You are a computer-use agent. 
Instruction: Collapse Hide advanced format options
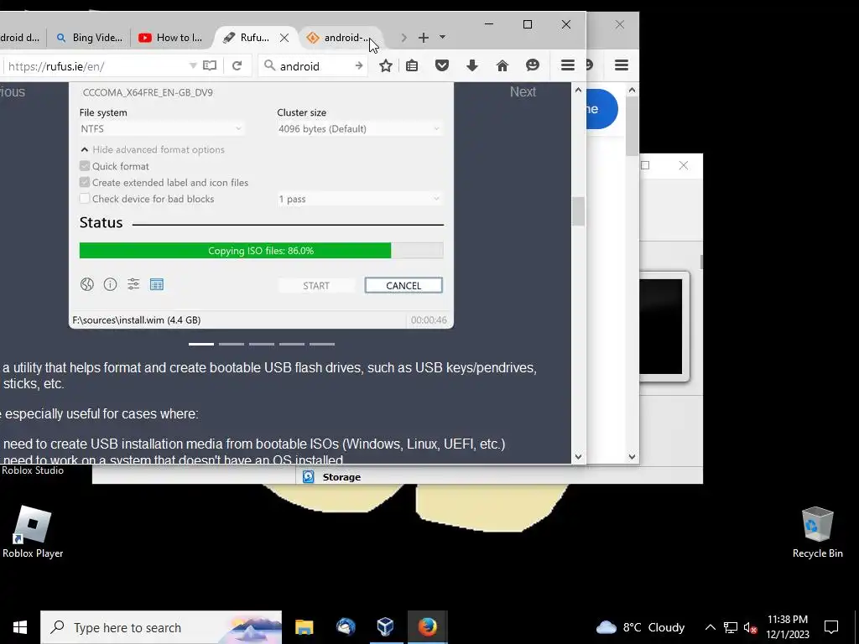coord(153,149)
